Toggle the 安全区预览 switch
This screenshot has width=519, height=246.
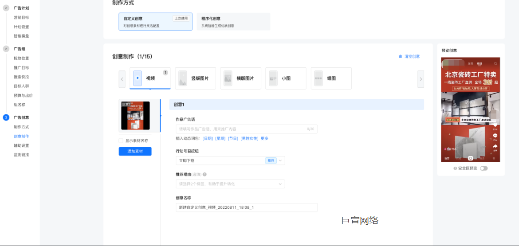[484, 168]
